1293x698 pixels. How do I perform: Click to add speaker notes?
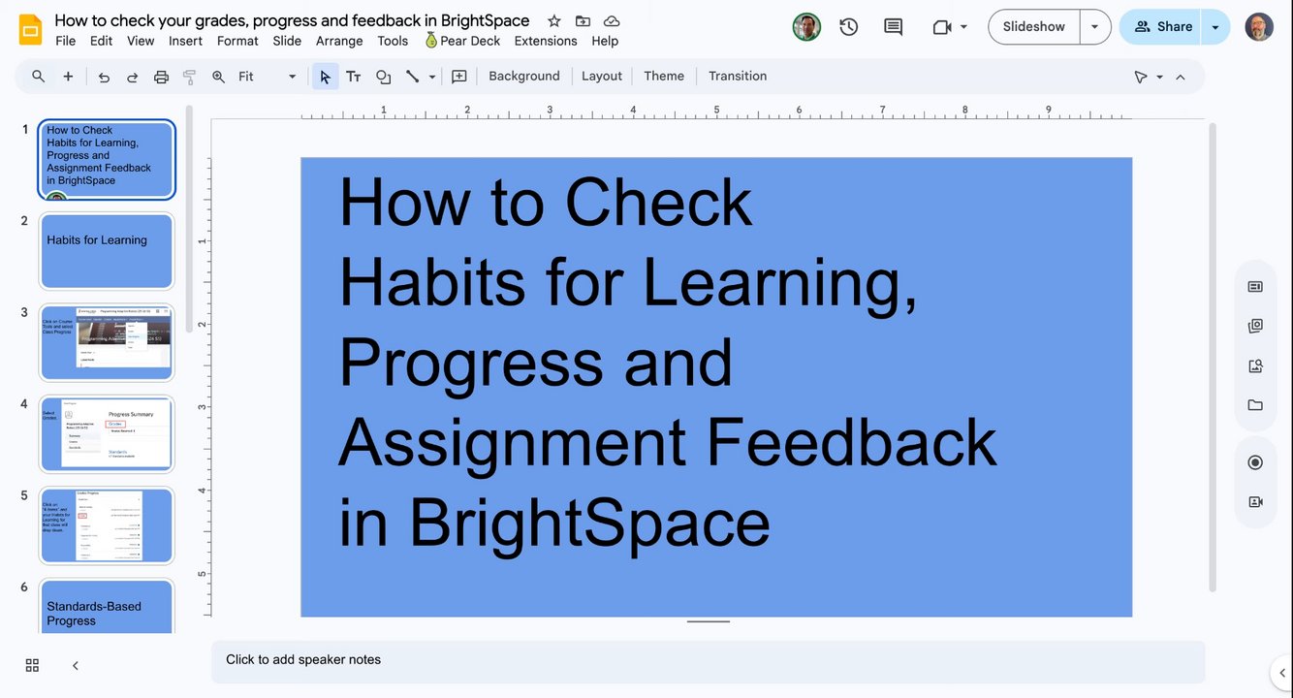(708, 660)
